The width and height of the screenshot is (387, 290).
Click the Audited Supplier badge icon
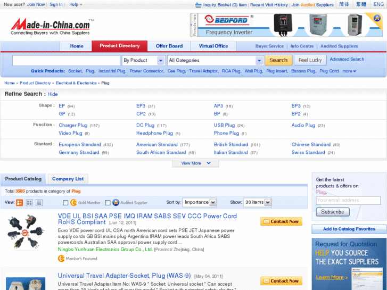[116, 203]
